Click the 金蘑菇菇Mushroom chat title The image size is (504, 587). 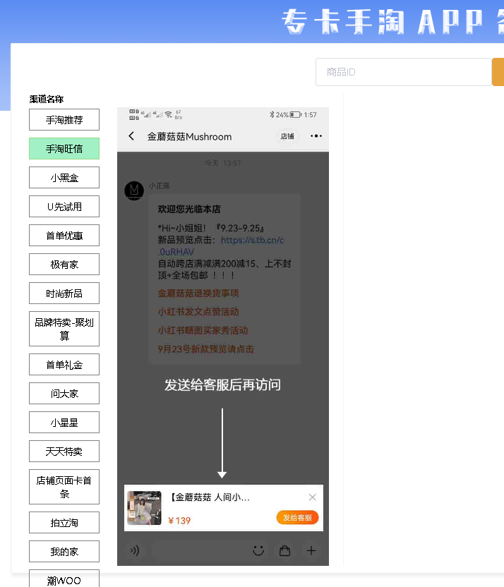tap(189, 137)
